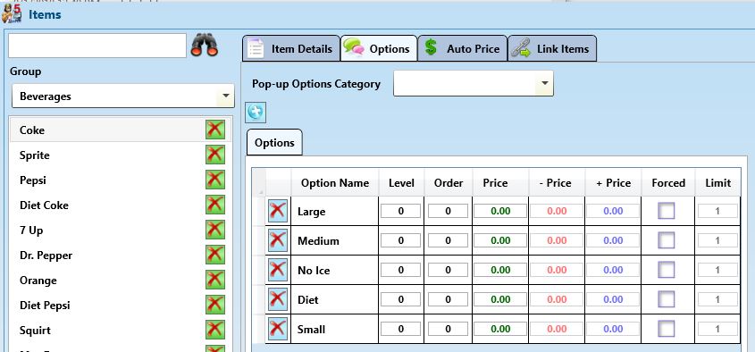Edit plus Price field for Medium
755x352 pixels.
click(x=613, y=240)
